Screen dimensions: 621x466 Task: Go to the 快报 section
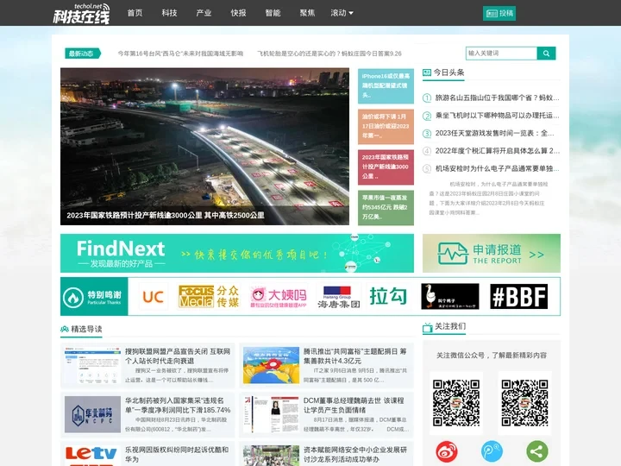click(238, 13)
